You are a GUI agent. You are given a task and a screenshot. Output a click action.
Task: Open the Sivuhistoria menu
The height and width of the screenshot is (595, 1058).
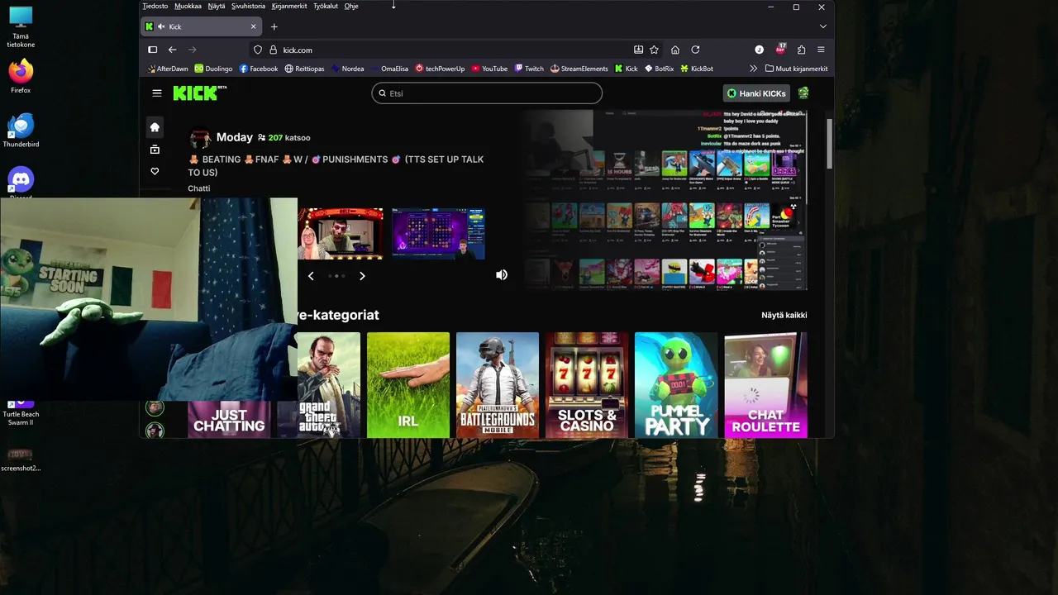coord(248,6)
